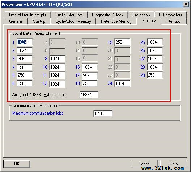
Task: Switch to the Startup tab
Action: coord(39,21)
